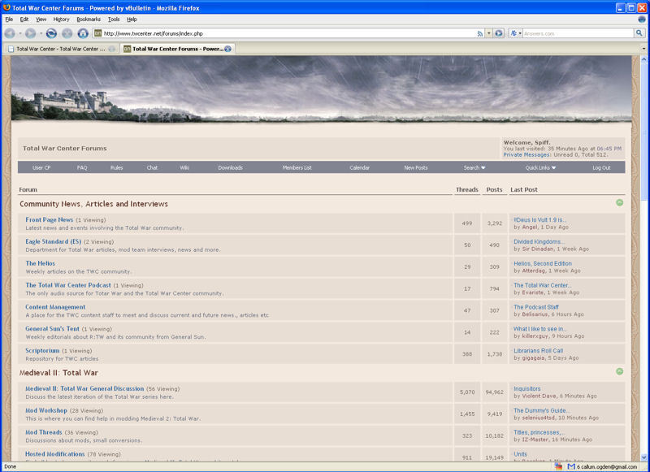Open The Total War Center Podcast forum
This screenshot has width=650, height=472.
(x=68, y=285)
